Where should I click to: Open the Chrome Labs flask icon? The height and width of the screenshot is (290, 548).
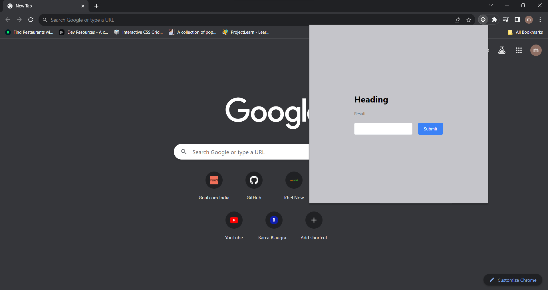coord(501,50)
